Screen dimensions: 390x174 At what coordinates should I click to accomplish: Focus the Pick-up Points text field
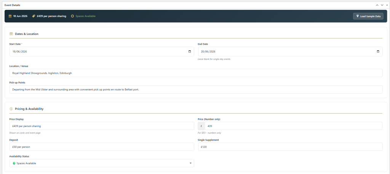coord(196,89)
